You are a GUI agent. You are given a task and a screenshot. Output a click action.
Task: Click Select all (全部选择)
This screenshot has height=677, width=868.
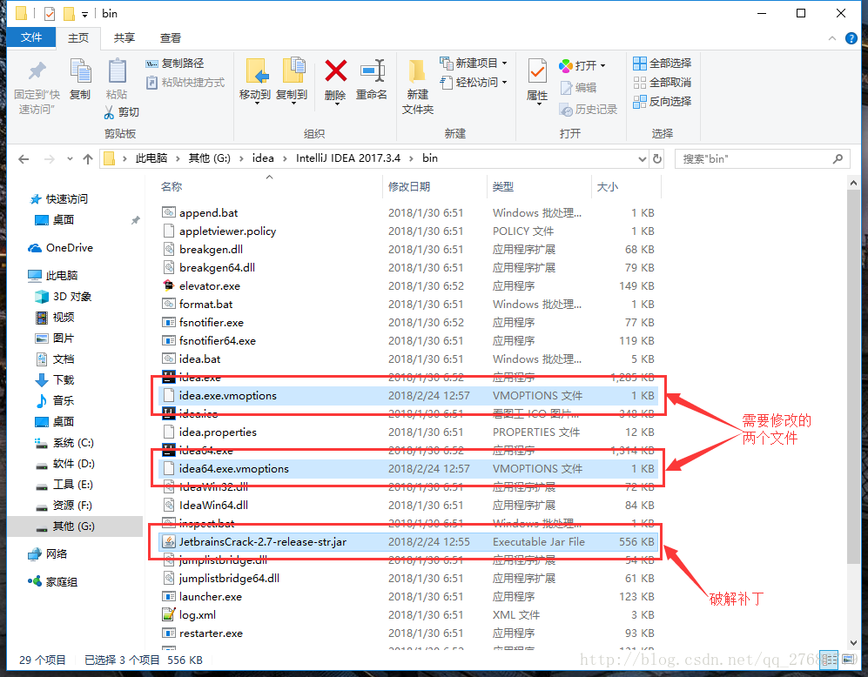[662, 63]
